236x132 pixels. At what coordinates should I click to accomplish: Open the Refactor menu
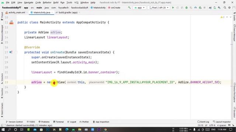pyautogui.click(x=47, y=3)
